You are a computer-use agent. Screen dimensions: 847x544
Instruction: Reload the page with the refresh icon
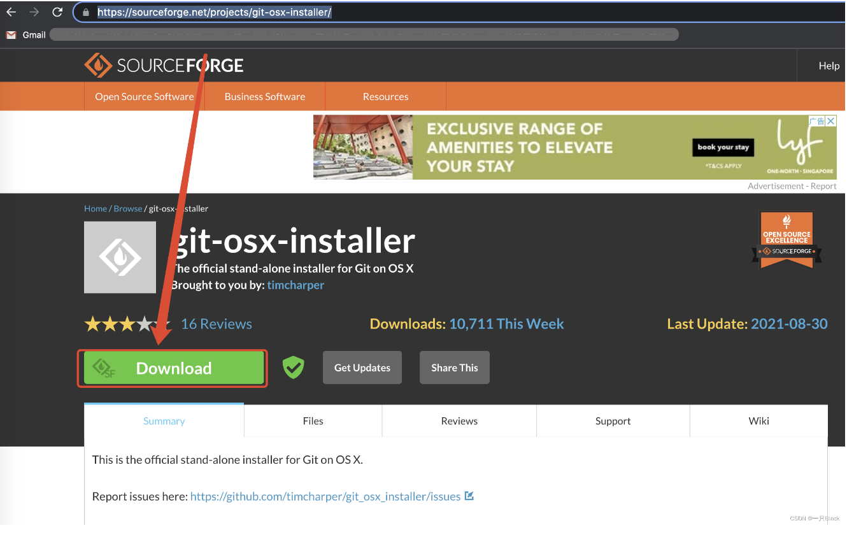[57, 12]
